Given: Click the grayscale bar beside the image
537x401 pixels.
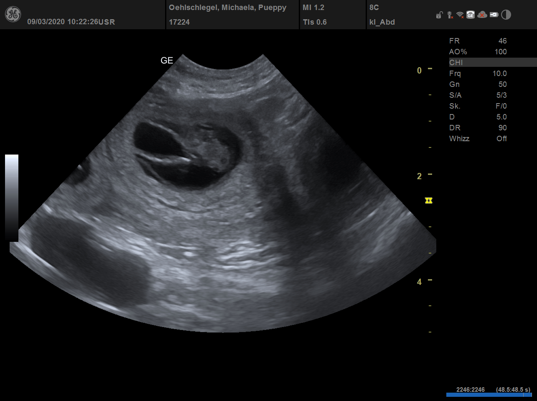Looking at the screenshot, I should coord(12,198).
